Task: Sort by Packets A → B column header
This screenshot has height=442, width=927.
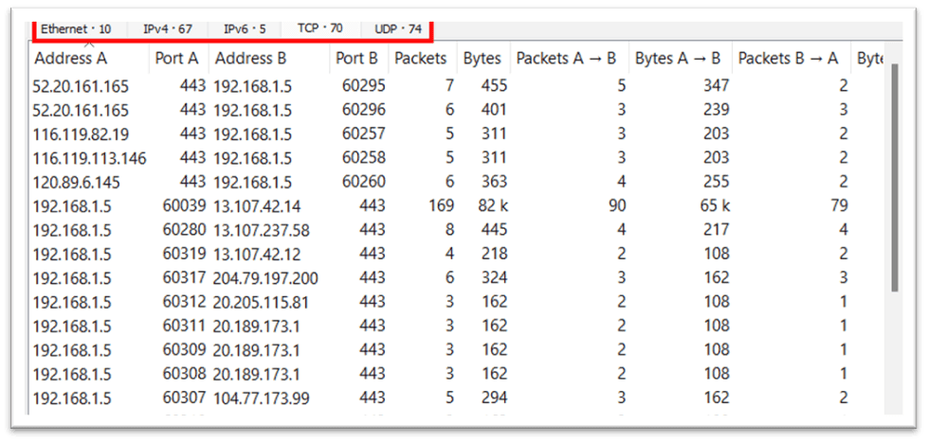Action: pos(566,59)
